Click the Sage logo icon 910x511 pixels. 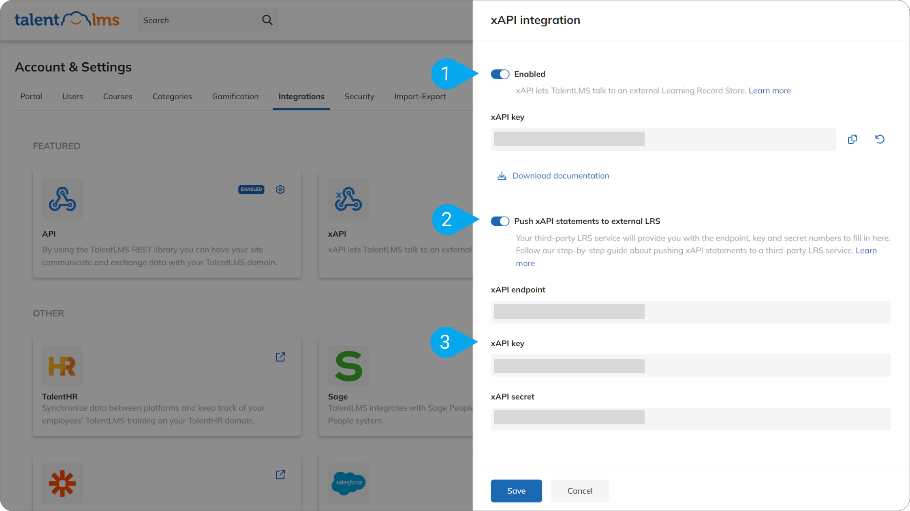(x=348, y=366)
